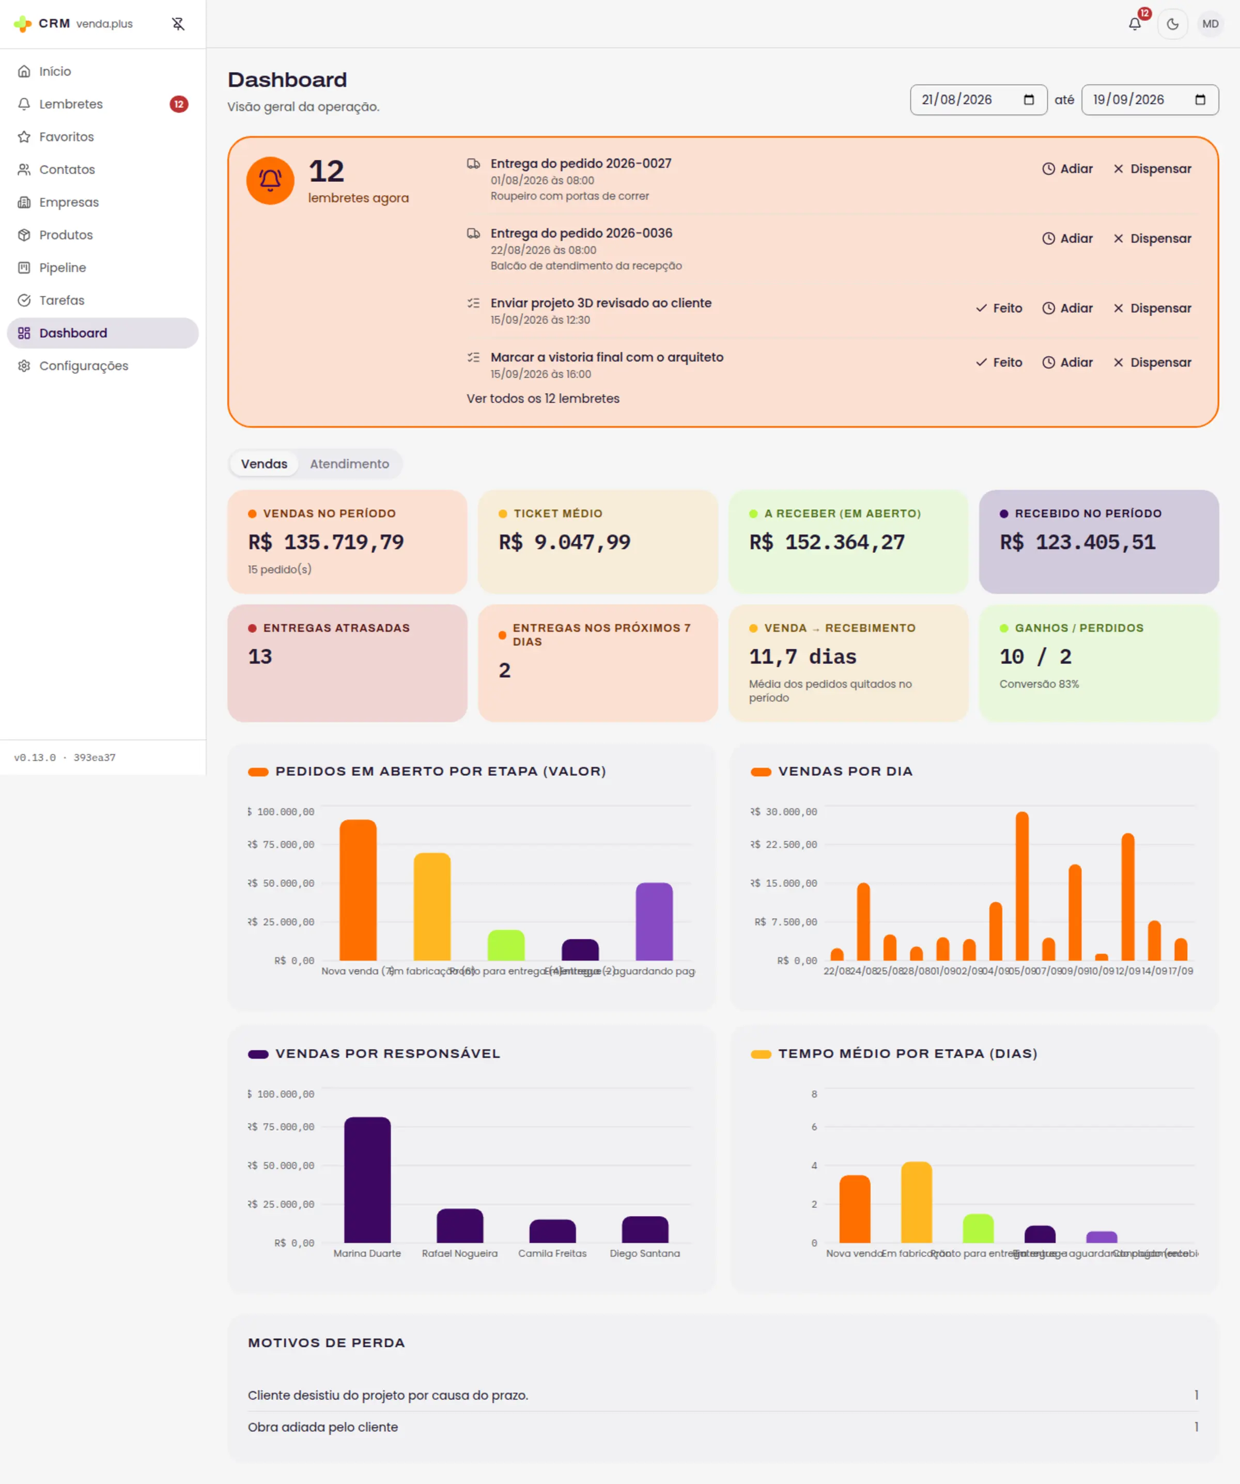
Task: Click the yellow Em fabricação bar in Tempo médio por etapa
Action: [x=916, y=1202]
